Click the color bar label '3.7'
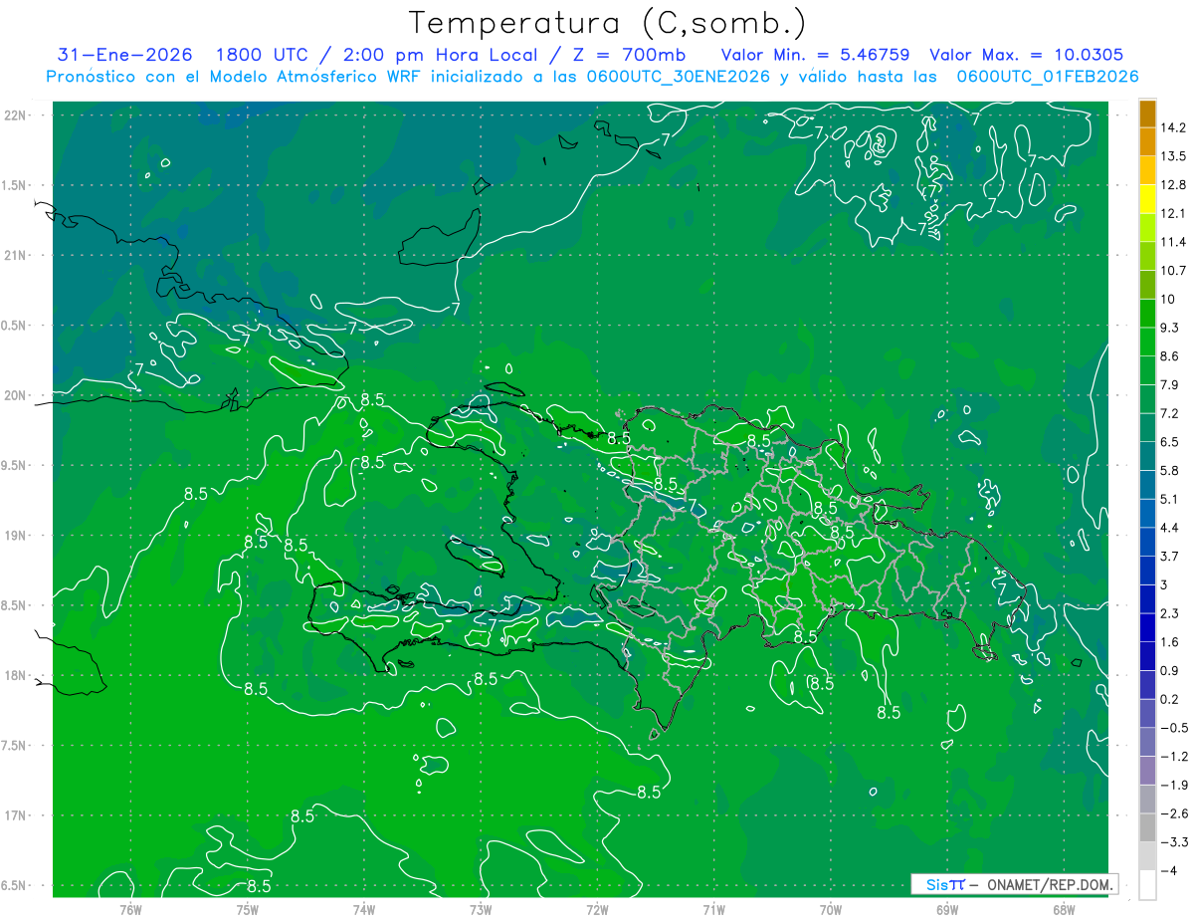This screenshot has height=923, width=1194. (1170, 556)
